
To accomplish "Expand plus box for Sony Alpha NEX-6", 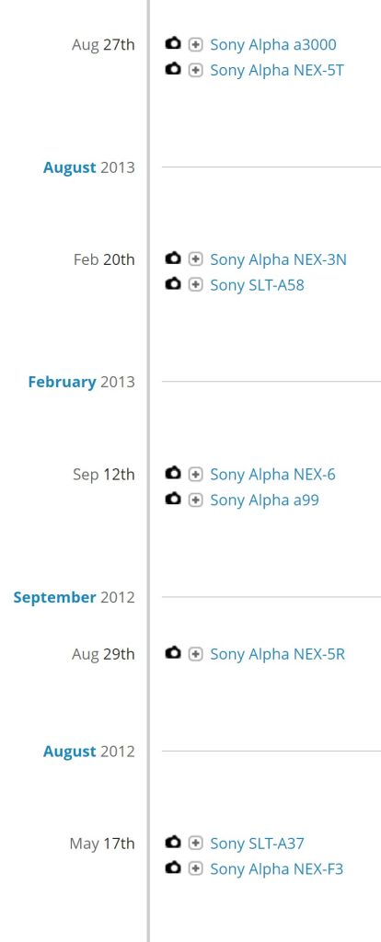I will [195, 475].
